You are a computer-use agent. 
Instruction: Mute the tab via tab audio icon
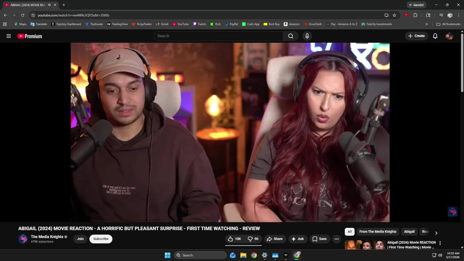click(x=49, y=5)
